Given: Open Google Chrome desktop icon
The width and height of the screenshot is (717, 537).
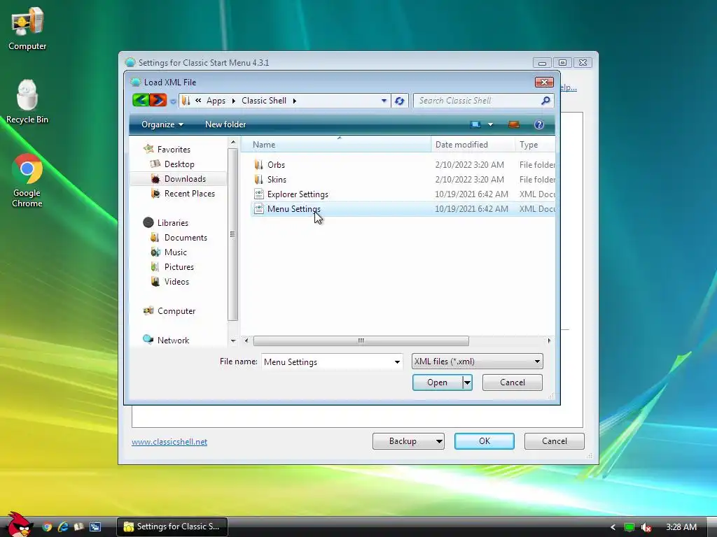Looking at the screenshot, I should coord(27,180).
